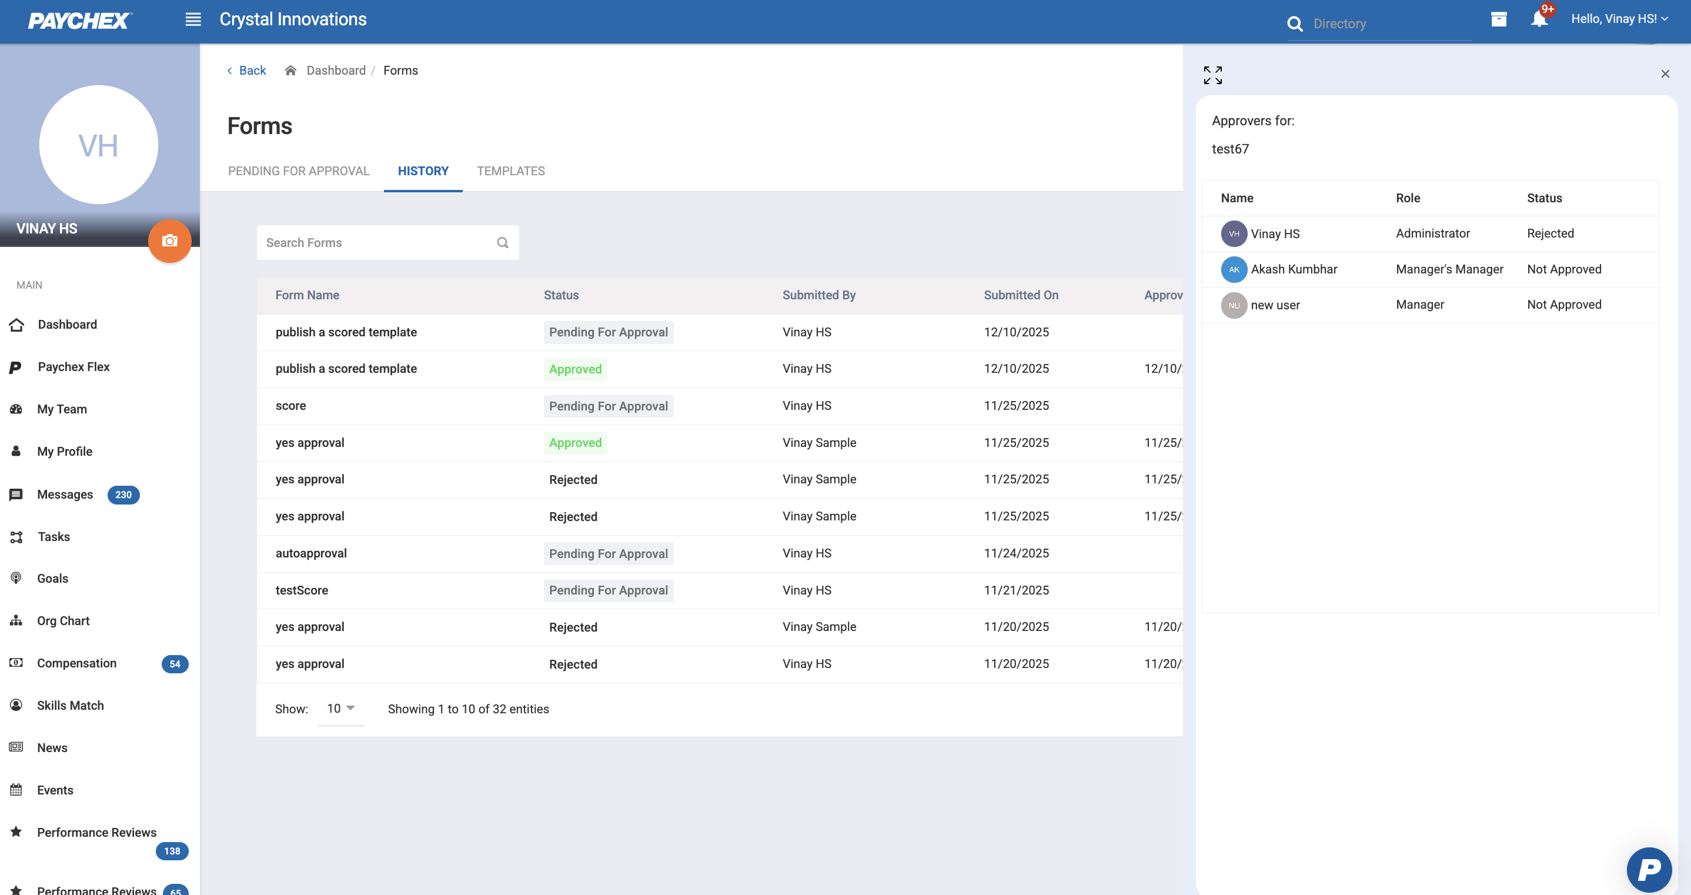The height and width of the screenshot is (895, 1691).
Task: Click the orange camera photo button
Action: point(169,241)
